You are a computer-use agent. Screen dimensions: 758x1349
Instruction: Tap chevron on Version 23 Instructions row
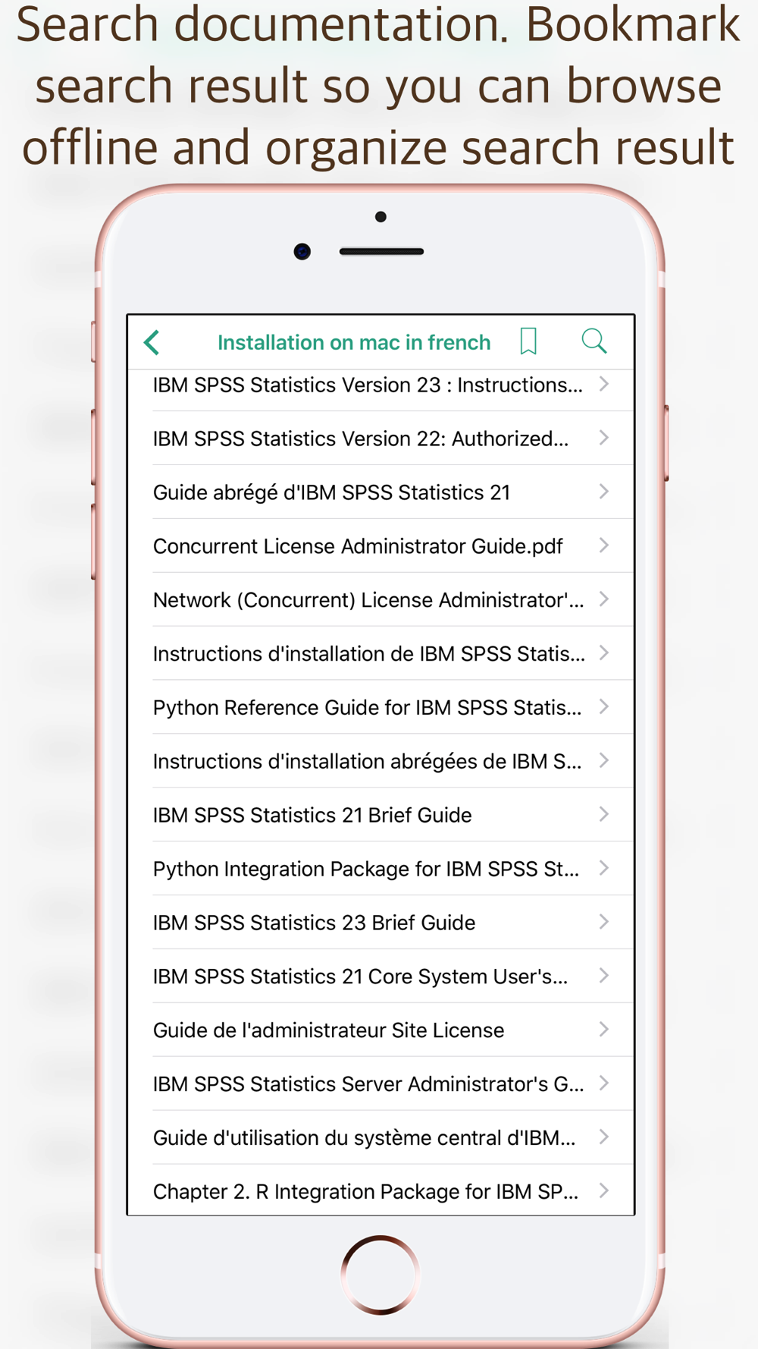[x=604, y=384]
